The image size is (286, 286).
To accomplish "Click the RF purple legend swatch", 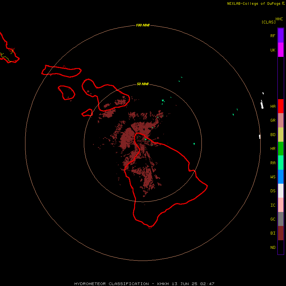I will tap(281, 36).
